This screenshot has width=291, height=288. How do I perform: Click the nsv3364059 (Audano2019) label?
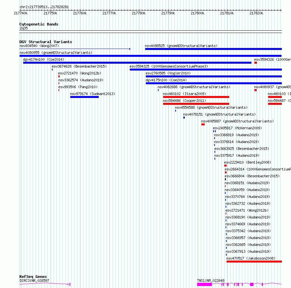247,190
